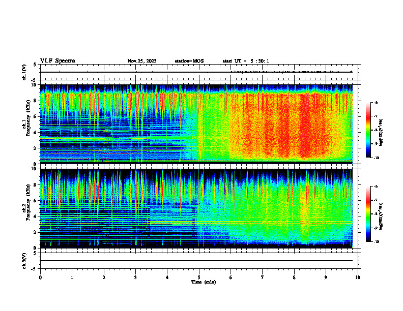This screenshot has height=311, width=403.
Task: Click the "ch.1(V)" axis label at top
Action: point(24,72)
